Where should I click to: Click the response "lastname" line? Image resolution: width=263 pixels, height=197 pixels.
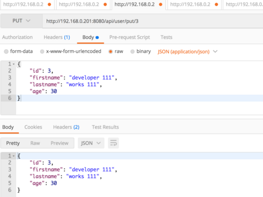(x=66, y=176)
